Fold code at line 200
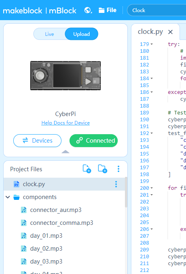 click(152, 188)
